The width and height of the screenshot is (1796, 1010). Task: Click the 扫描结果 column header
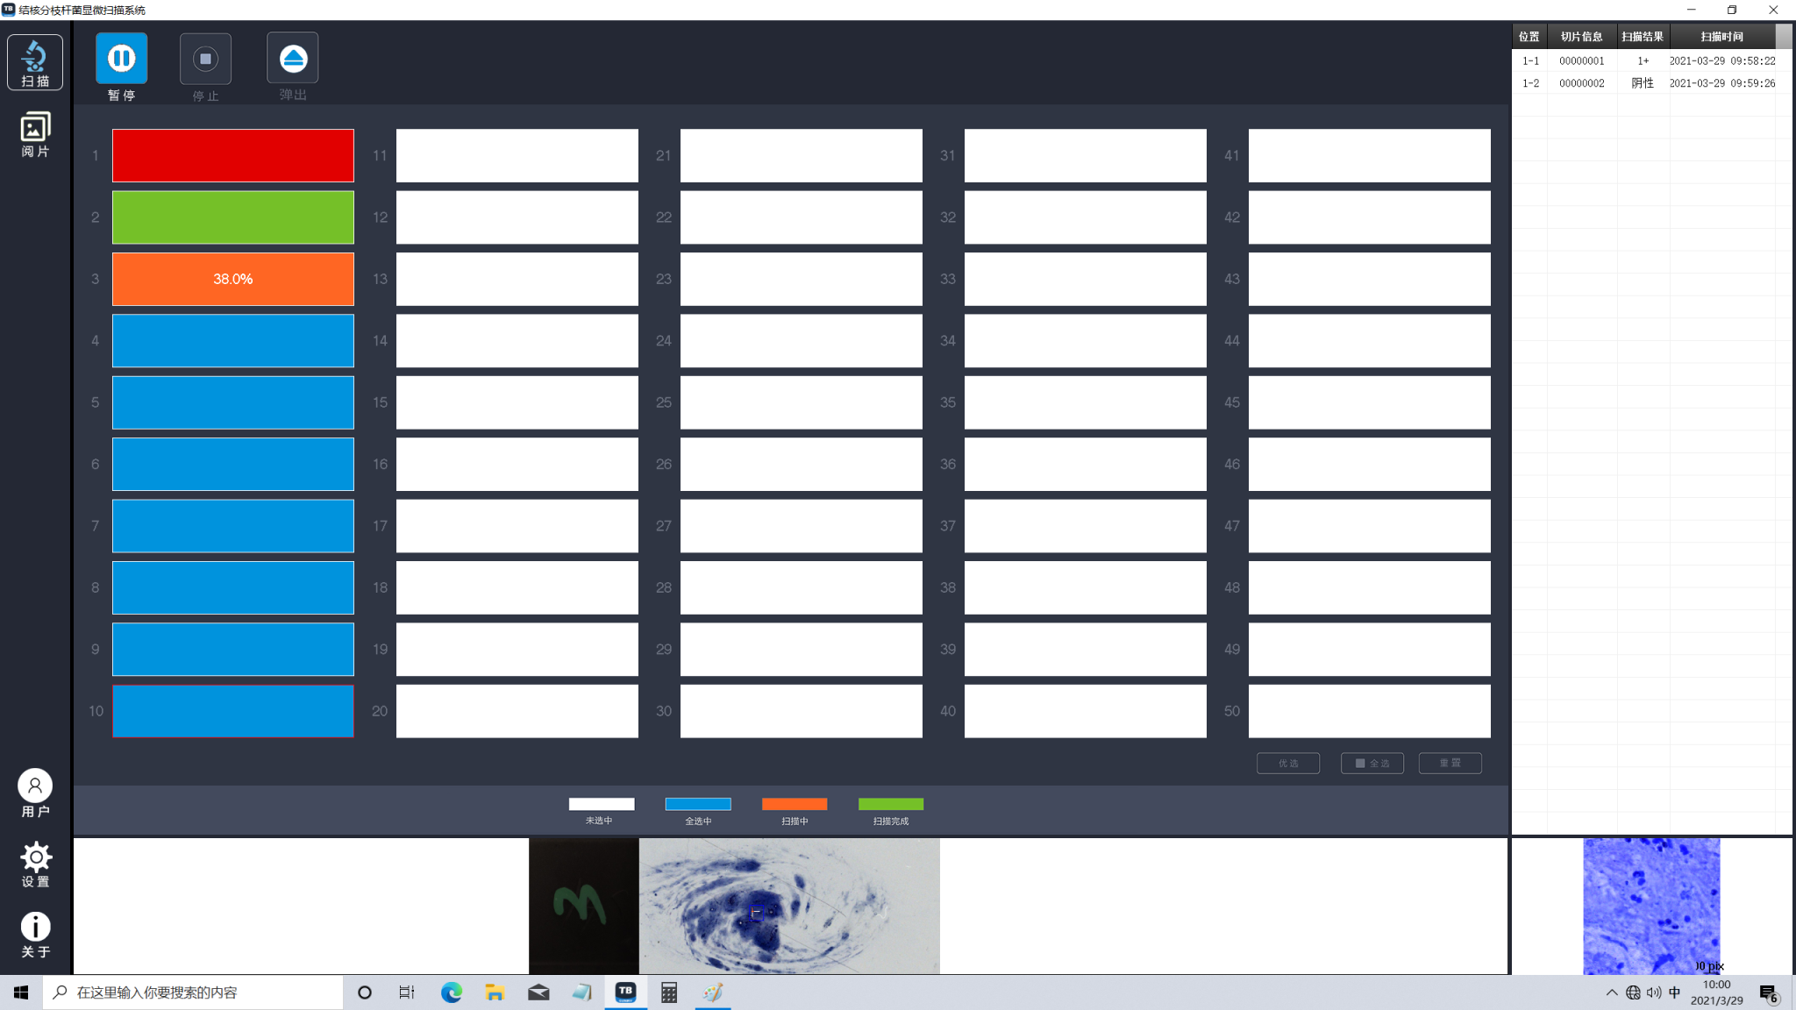pos(1642,37)
